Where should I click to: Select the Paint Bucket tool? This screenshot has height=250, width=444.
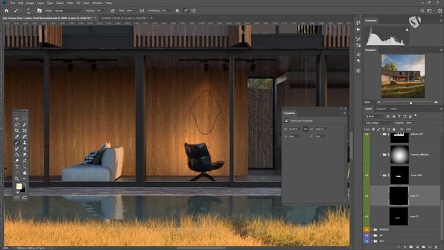[x=17, y=155]
